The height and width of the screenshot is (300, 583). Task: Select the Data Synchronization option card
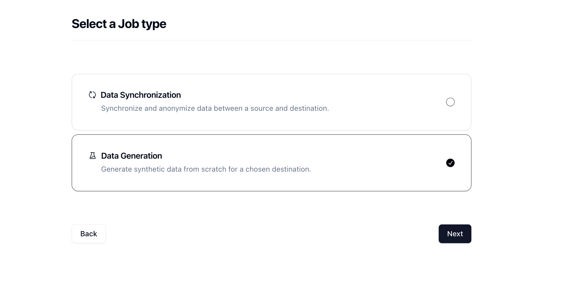pyautogui.click(x=272, y=102)
